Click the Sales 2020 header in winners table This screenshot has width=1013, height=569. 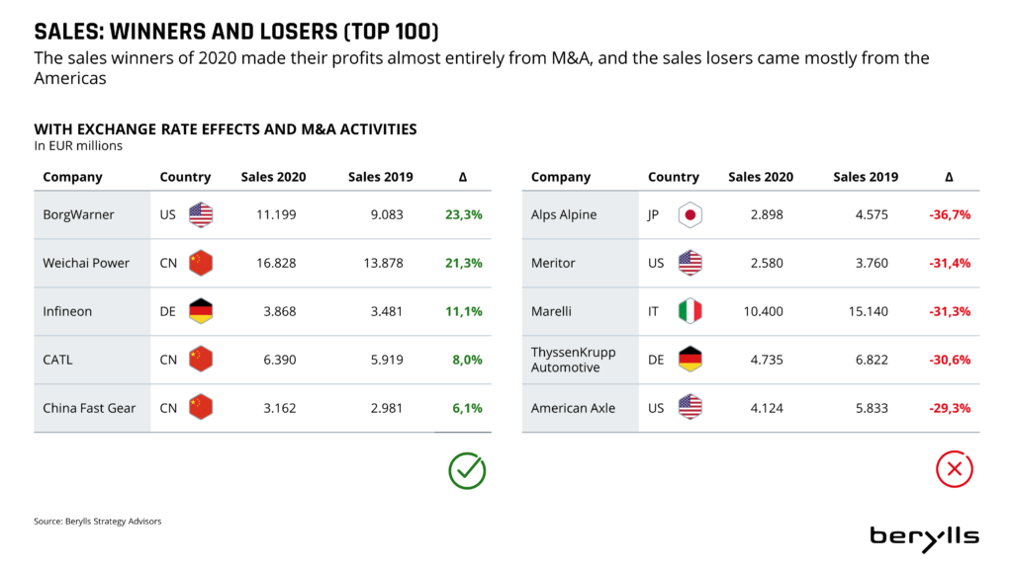coord(273,177)
